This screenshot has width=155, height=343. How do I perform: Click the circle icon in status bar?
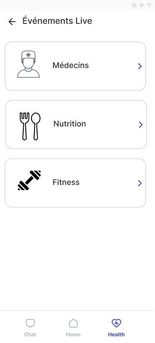click(142, 5)
